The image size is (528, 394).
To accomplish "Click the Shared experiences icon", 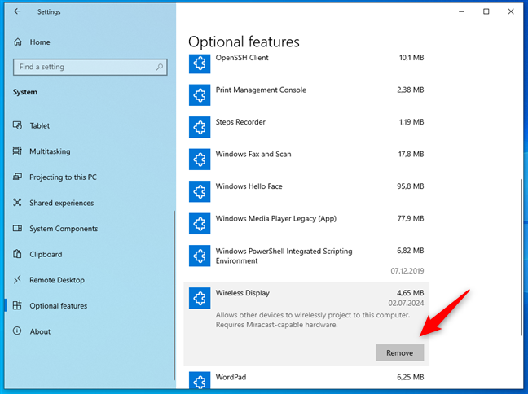I will pos(17,203).
